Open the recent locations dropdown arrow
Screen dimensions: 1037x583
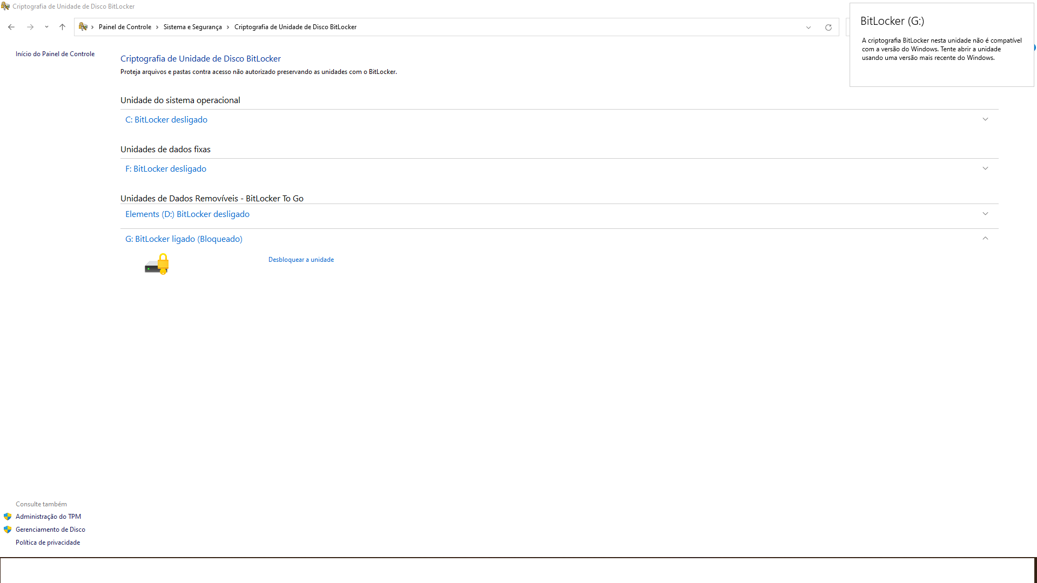coord(46,27)
